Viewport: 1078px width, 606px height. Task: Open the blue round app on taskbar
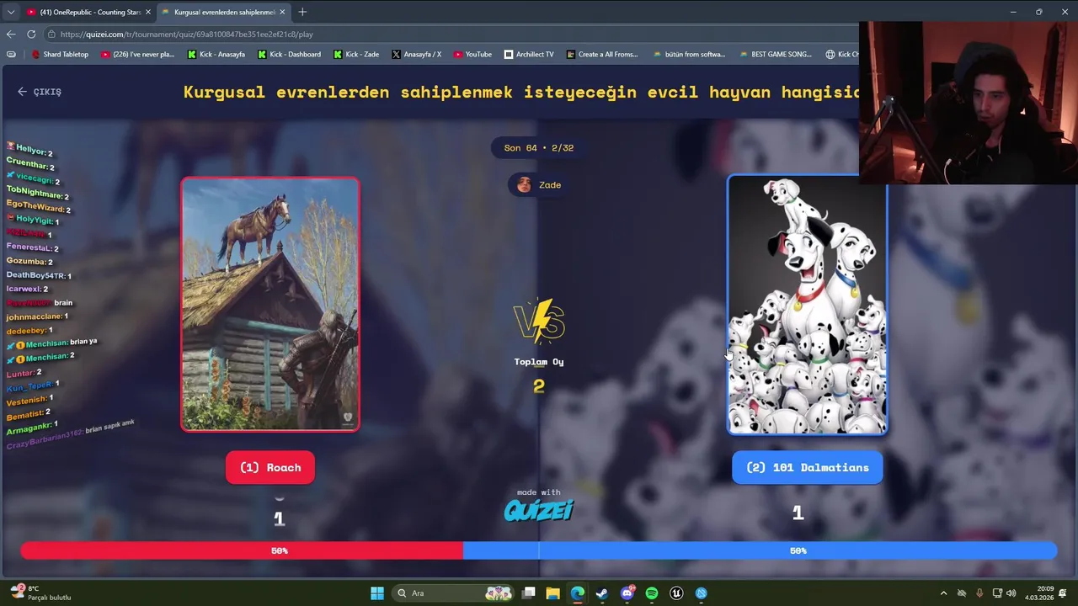pos(702,593)
